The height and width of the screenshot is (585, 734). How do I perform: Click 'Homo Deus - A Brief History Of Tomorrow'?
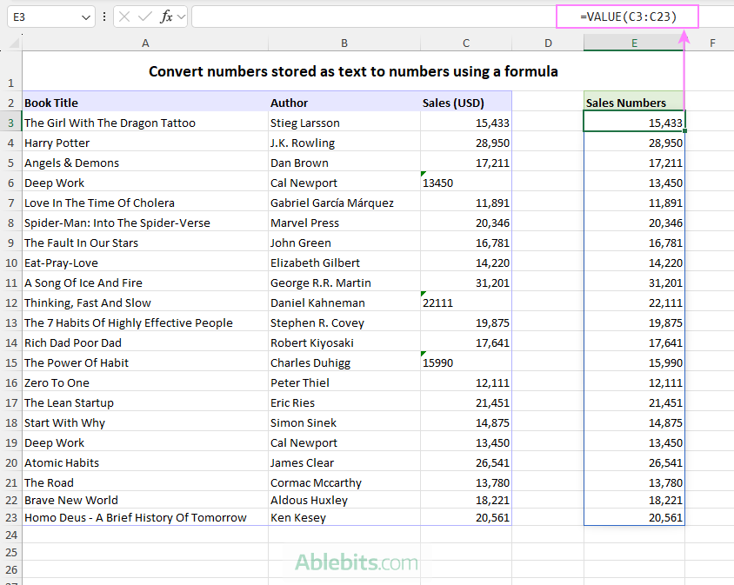[145, 517]
